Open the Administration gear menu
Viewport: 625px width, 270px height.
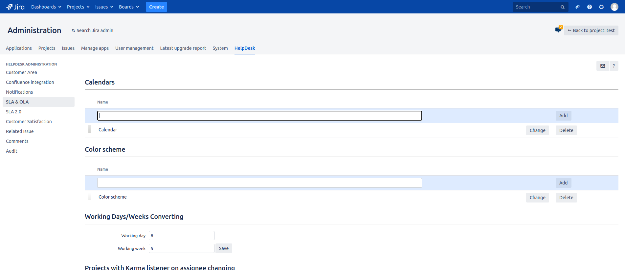[601, 7]
